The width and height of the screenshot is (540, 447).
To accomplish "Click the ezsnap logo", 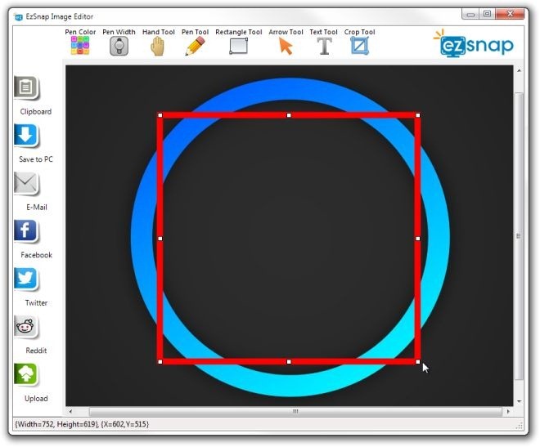I will click(474, 43).
